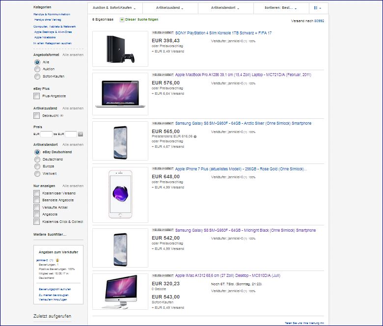Click the Midnight Black Galaxy S8 thumbnail
The height and width of the screenshot is (326, 383).
click(x=120, y=248)
